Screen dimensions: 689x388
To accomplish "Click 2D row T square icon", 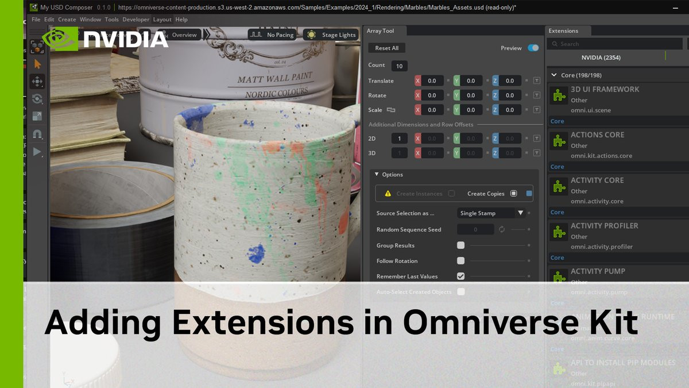I will 536,139.
